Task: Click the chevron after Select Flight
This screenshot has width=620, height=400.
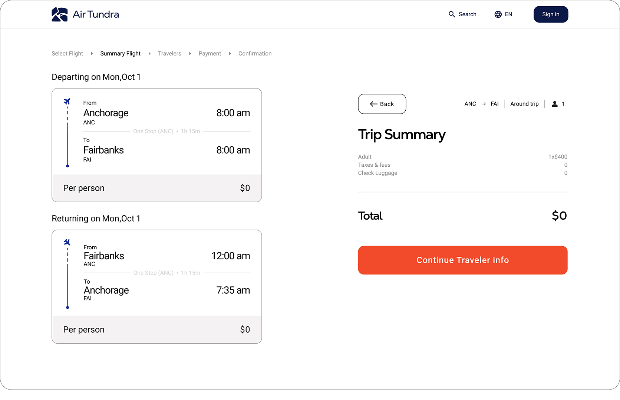Action: point(92,54)
